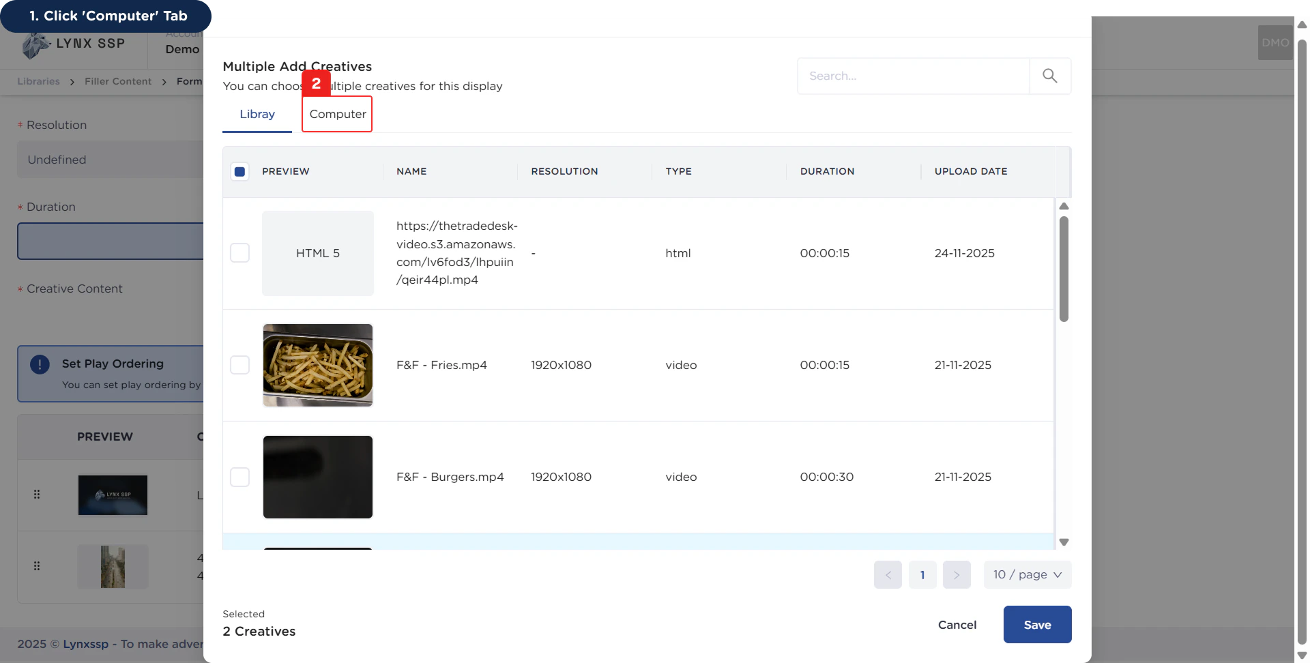Click the scroll-down arrow of the creatives list
Image resolution: width=1310 pixels, height=663 pixels.
[x=1064, y=542]
